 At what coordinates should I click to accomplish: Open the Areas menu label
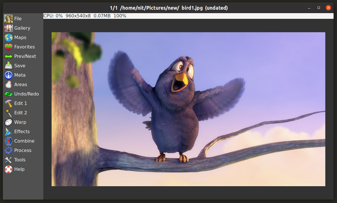pos(21,85)
